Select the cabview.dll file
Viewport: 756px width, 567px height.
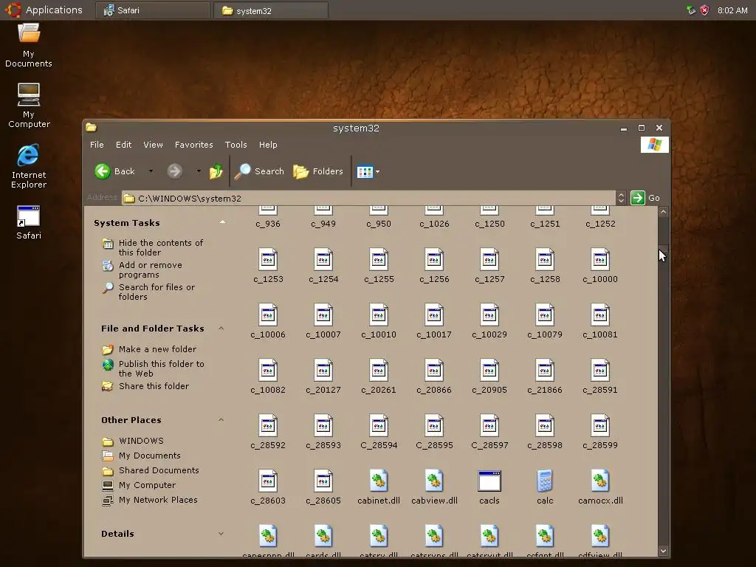[x=434, y=487]
